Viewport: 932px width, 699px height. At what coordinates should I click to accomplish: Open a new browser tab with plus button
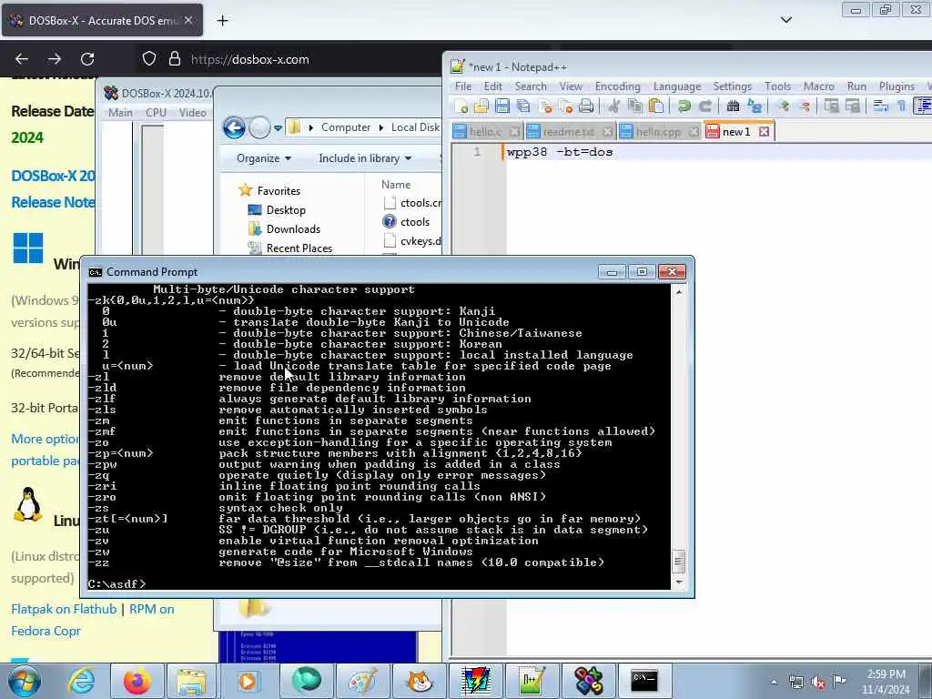coord(222,21)
